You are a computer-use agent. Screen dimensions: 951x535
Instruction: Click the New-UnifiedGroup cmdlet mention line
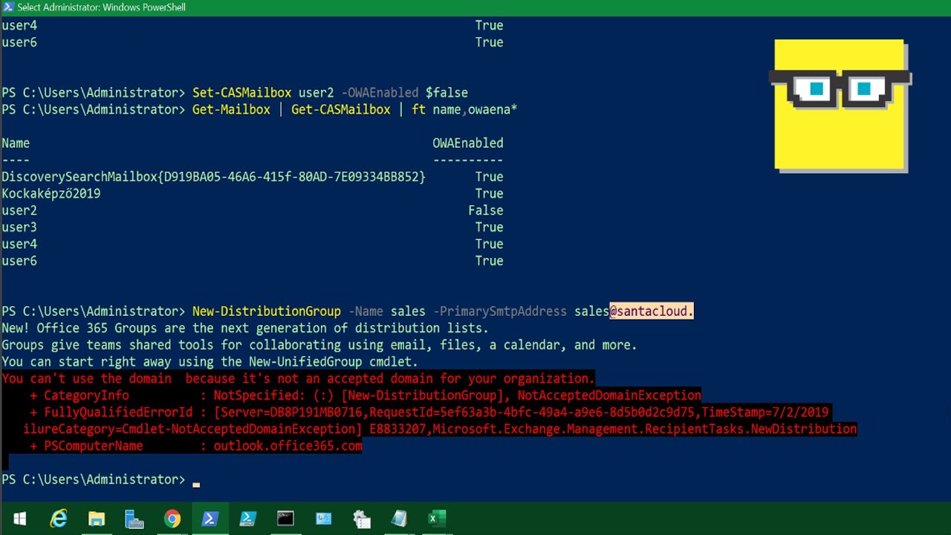[x=210, y=362]
